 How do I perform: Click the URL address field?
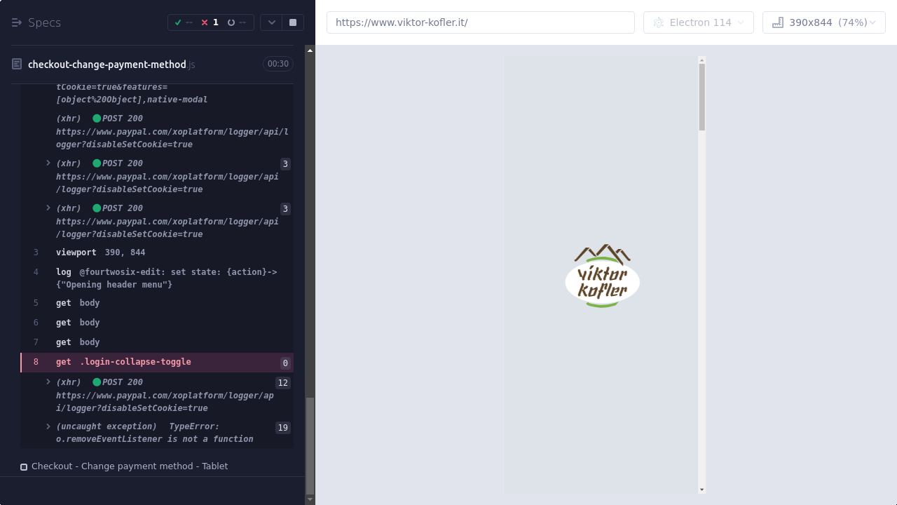(480, 22)
